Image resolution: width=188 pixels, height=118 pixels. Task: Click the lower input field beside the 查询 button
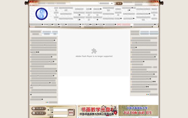tap(60, 116)
